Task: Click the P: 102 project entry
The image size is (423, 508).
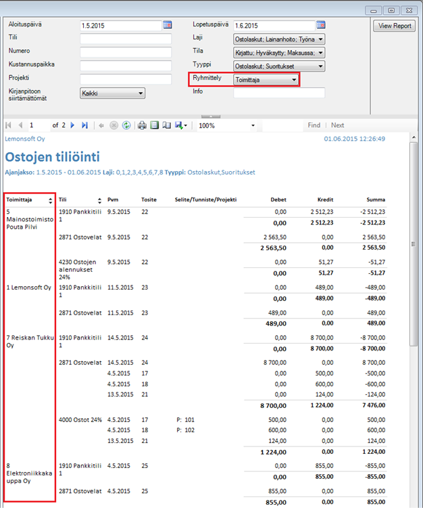Action: (185, 430)
